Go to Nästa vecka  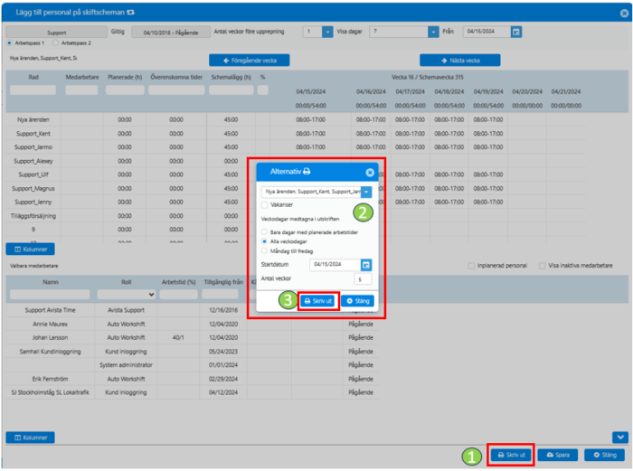coord(460,61)
